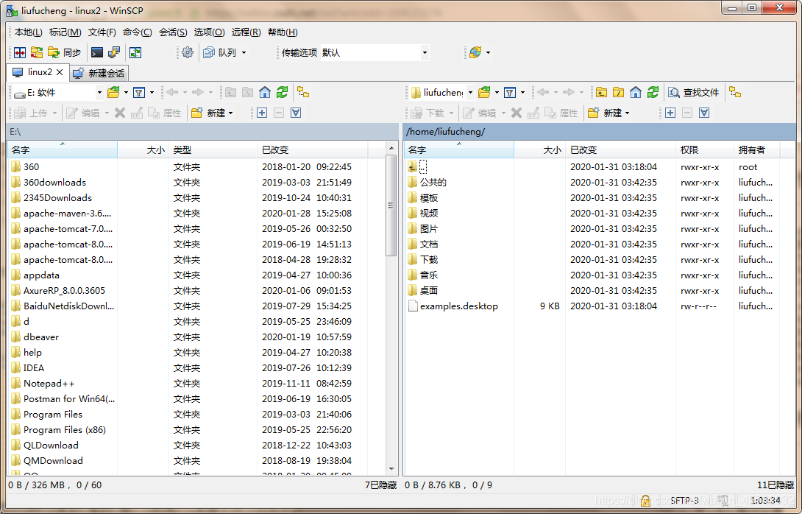The width and height of the screenshot is (802, 514).
Task: Click the remote 新建 new button
Action: [605, 113]
